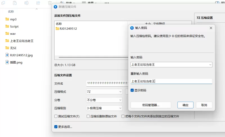Uncheck the 显示密码 checkbox

[x=132, y=90]
